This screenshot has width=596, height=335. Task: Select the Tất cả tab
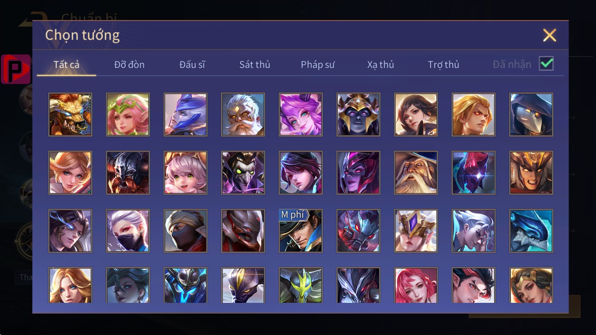[67, 64]
